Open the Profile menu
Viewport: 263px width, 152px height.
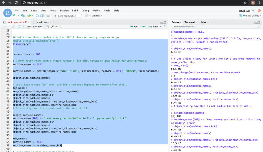(96, 10)
